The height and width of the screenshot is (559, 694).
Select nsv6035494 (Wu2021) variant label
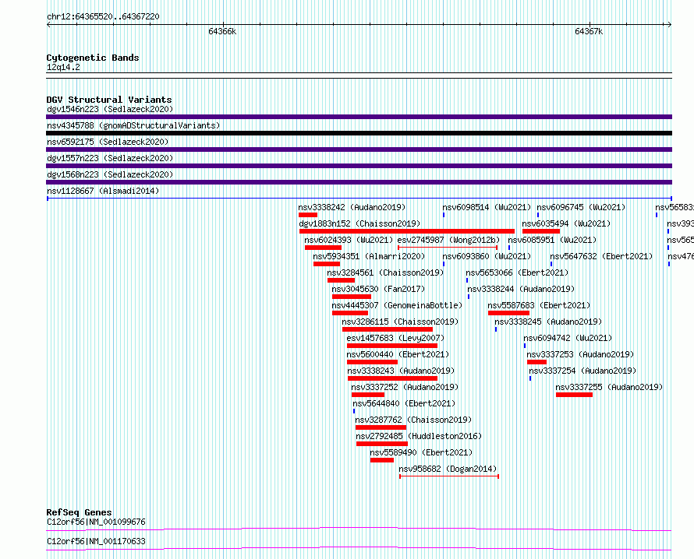click(566, 223)
